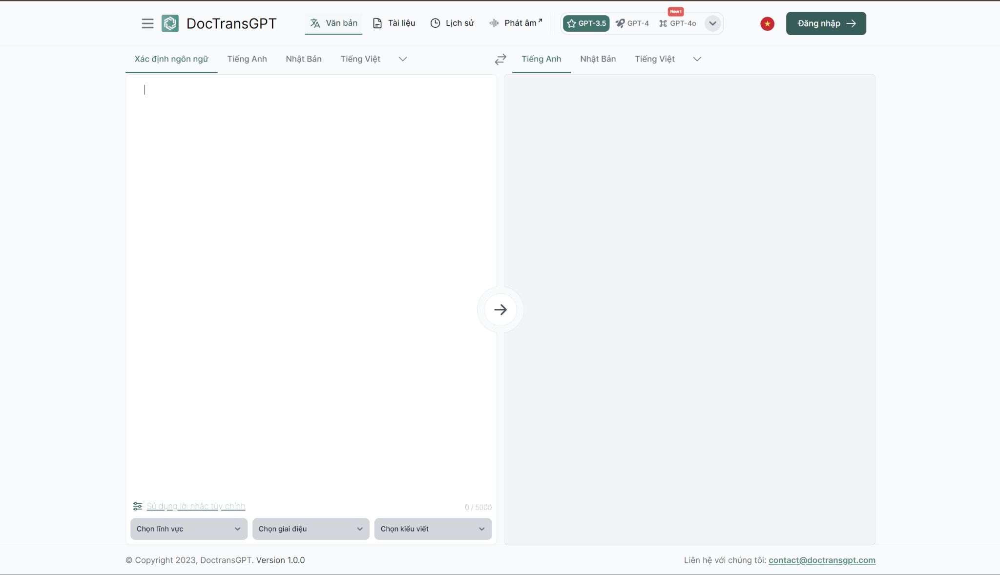Open Phát âm pronunciation tool
Screen dimensions: 1000x575
point(516,23)
